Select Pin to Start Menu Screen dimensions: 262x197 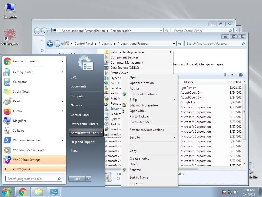point(149,122)
